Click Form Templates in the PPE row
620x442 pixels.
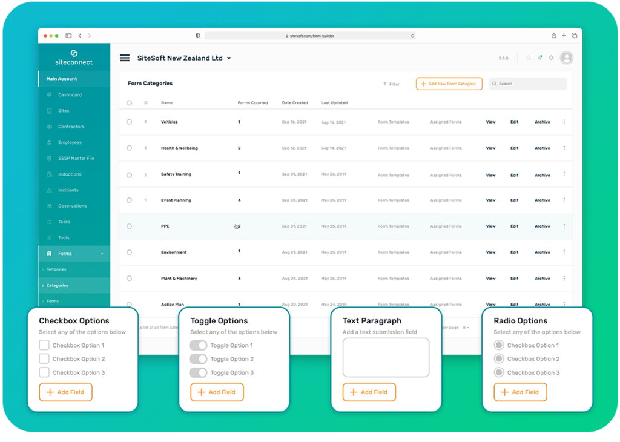[394, 226]
